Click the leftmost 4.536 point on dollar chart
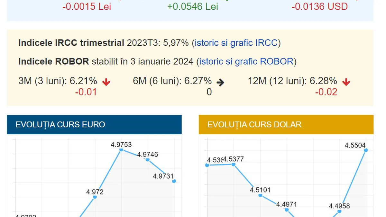This screenshot has width=386, height=217. point(207,165)
